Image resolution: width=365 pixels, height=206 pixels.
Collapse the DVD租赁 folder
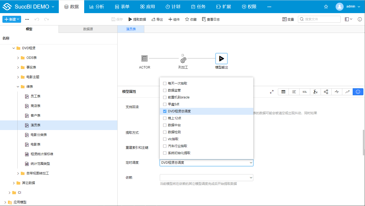[14, 48]
